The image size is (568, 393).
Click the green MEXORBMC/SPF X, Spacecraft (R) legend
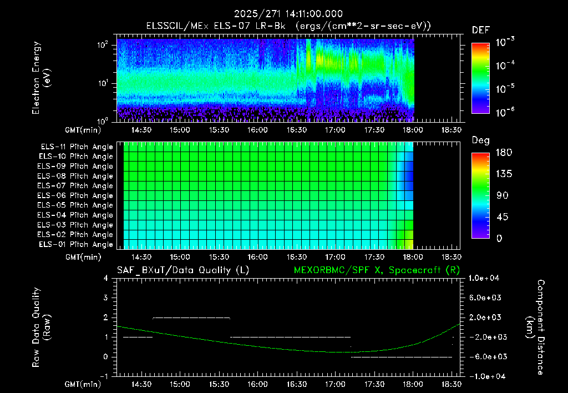point(377,270)
